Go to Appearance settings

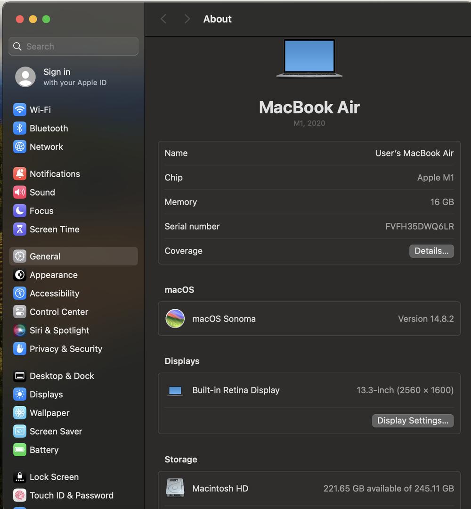pos(53,275)
